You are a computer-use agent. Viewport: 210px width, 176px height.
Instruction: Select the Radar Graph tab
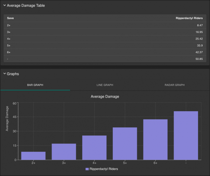pos(175,85)
